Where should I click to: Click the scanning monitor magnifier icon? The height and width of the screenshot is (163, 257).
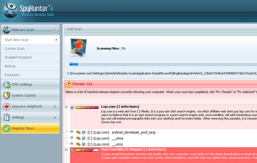(78, 48)
